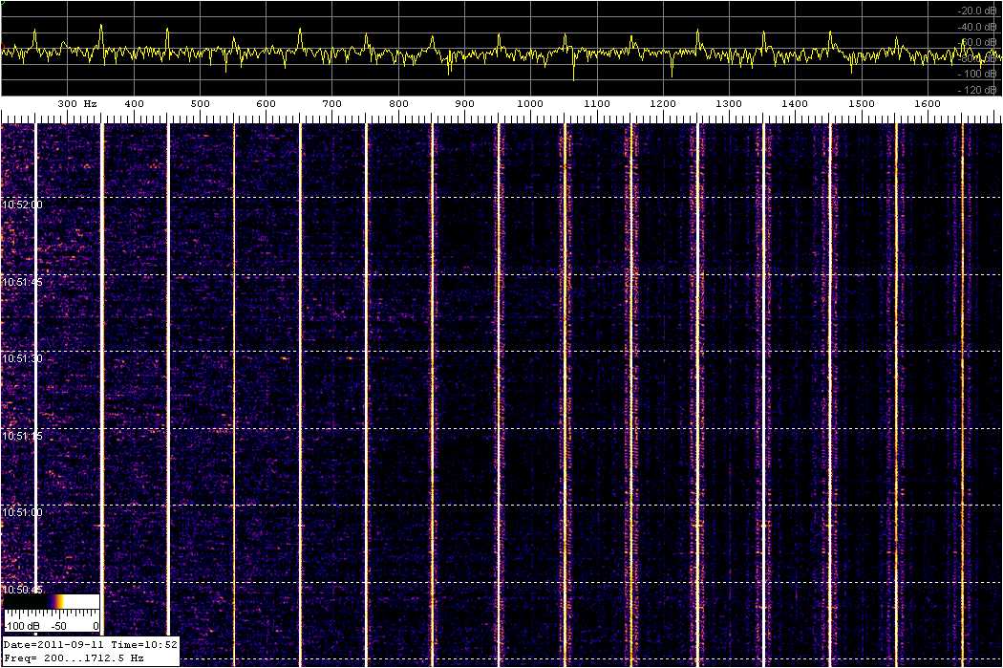Click the 1100 frequency axis label
Viewport: 1003px width, 668px height.
[597, 103]
